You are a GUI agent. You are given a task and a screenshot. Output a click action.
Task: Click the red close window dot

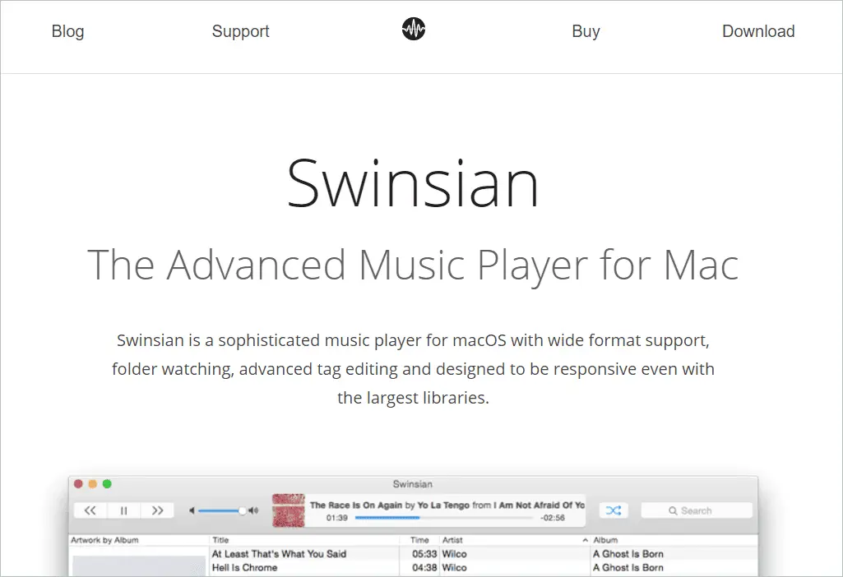pos(78,484)
